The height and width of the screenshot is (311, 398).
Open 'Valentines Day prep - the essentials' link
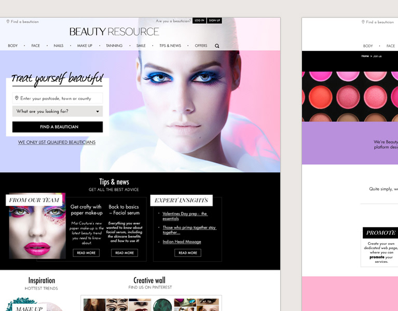tap(185, 216)
